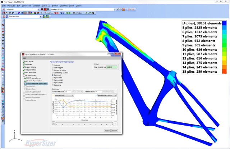
Task: Click the red caret icon in left sidebar
Action: (3, 29)
